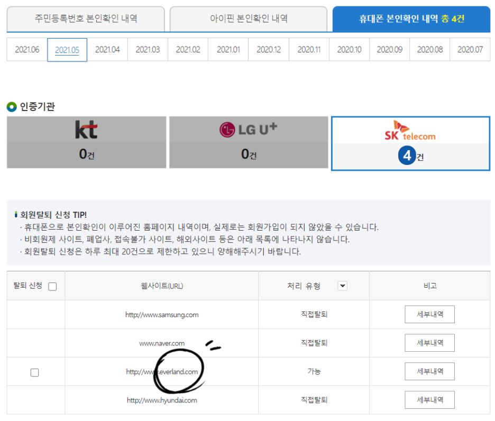This screenshot has width=495, height=421.
Task: Choose the LG U+ carrier card
Action: point(249,142)
